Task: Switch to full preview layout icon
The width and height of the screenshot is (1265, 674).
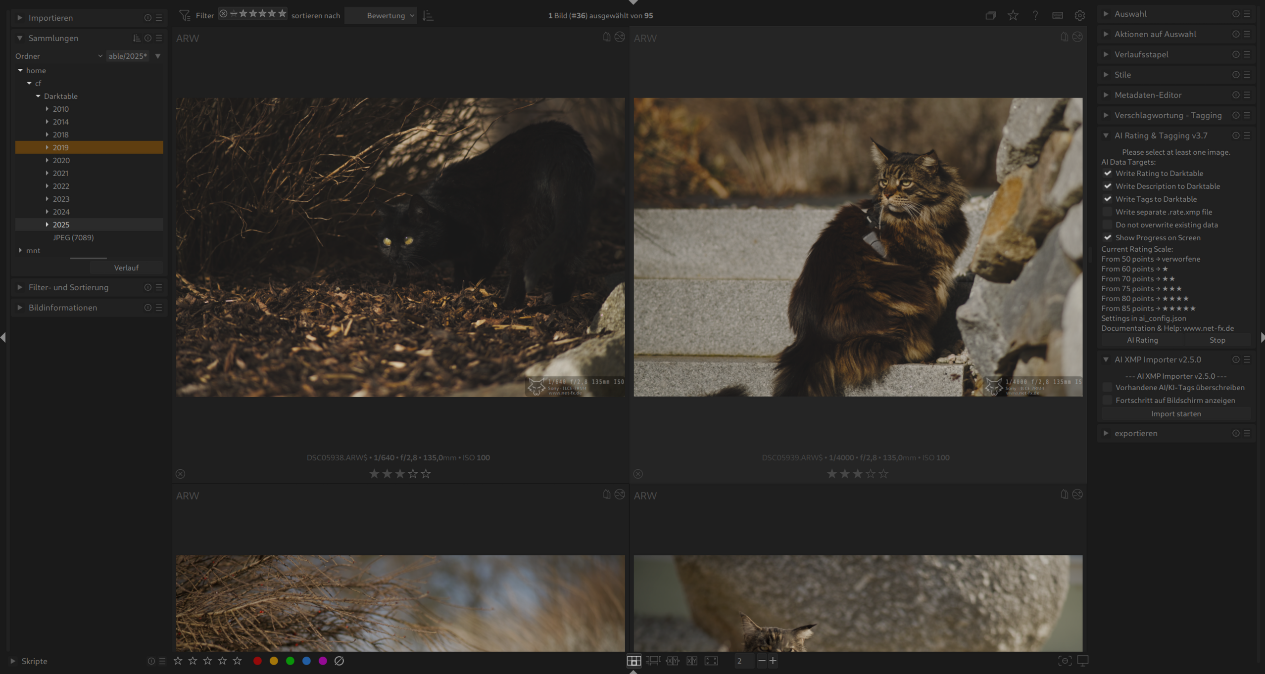Action: (x=711, y=661)
